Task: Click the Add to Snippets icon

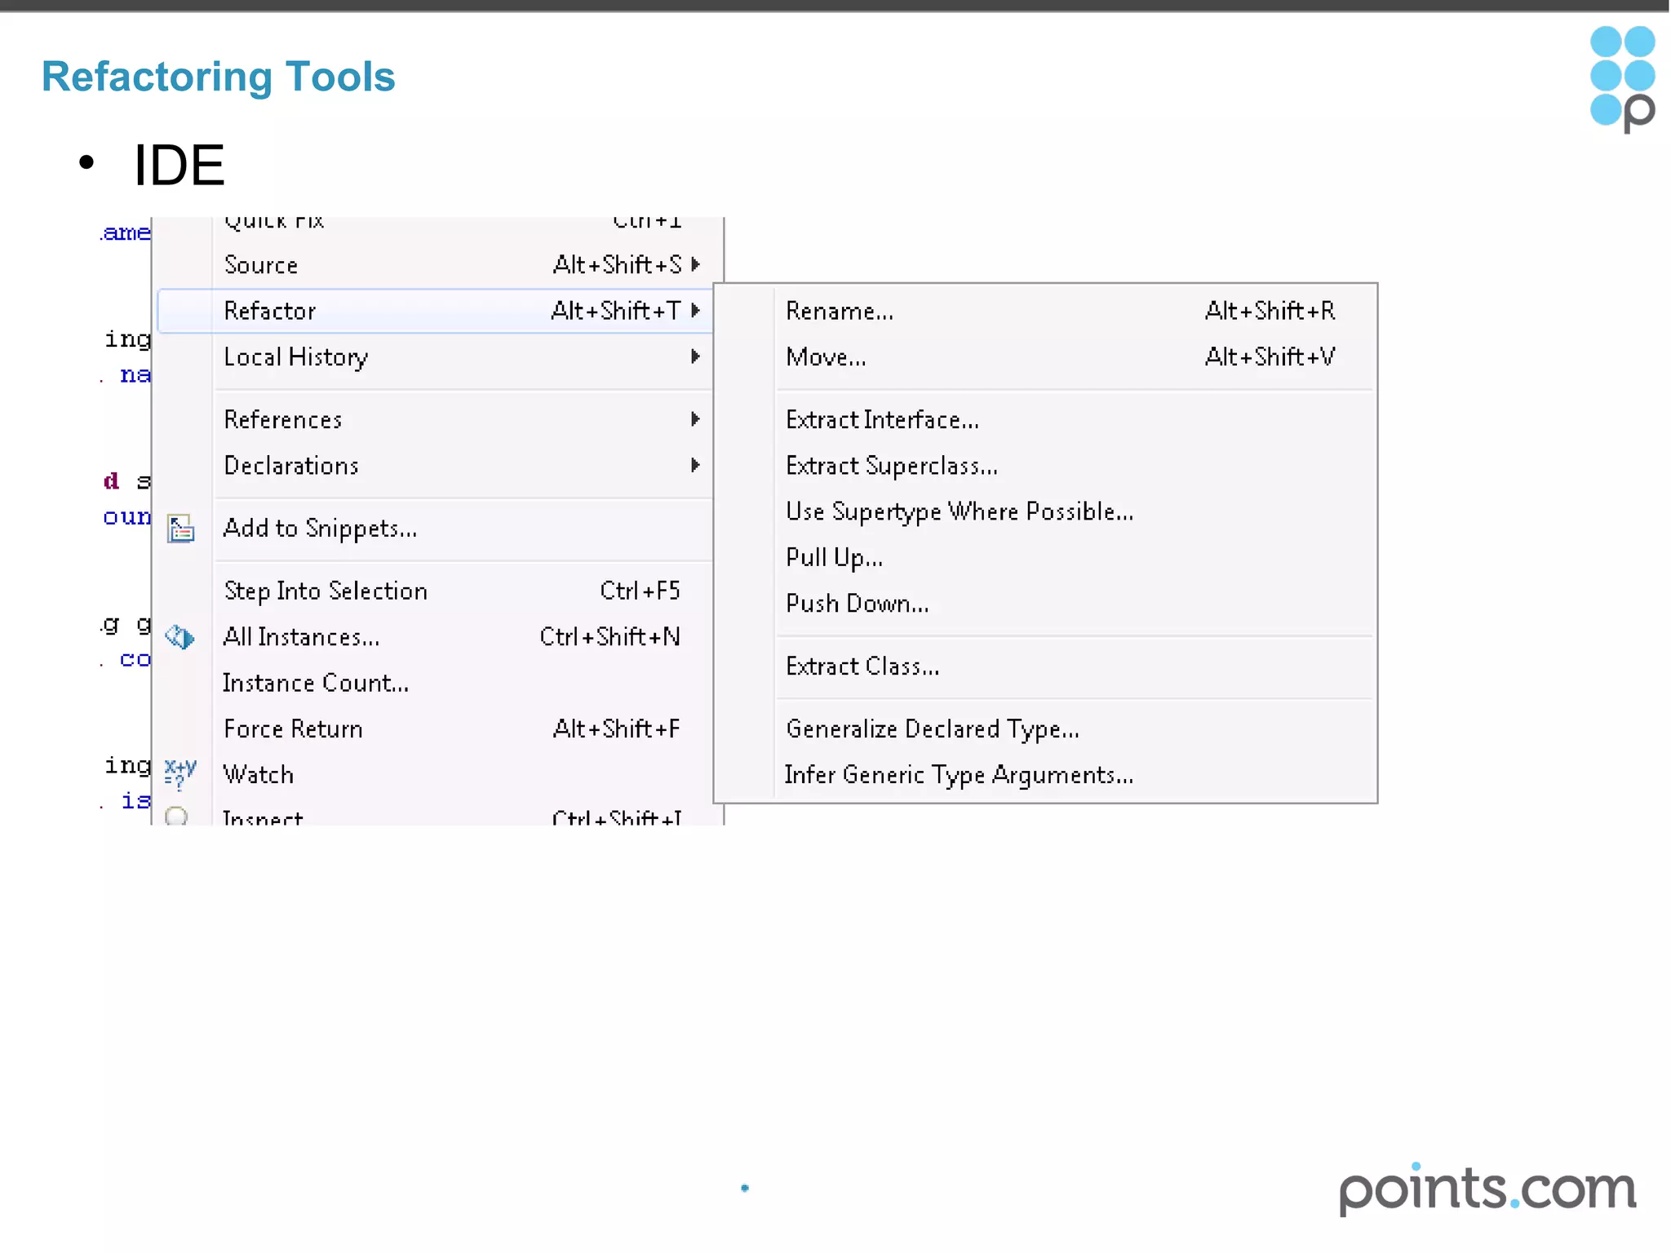Action: coord(180,529)
